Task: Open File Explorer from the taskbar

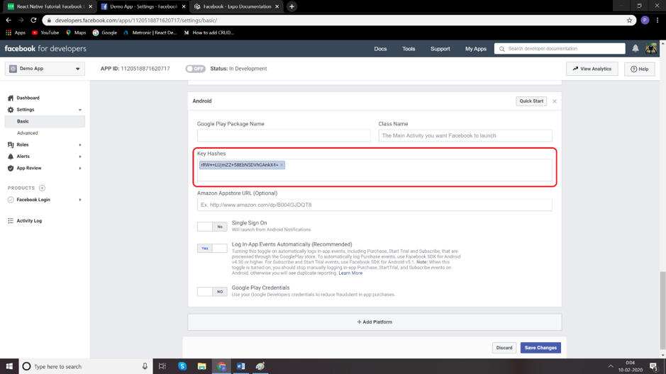Action: pos(201,366)
